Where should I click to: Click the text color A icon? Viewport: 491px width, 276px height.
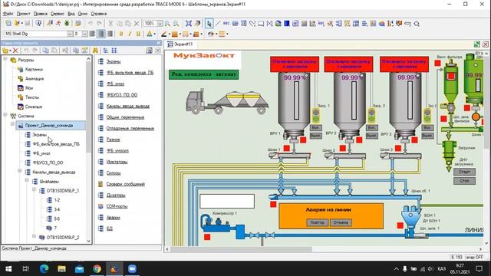pyautogui.click(x=150, y=34)
